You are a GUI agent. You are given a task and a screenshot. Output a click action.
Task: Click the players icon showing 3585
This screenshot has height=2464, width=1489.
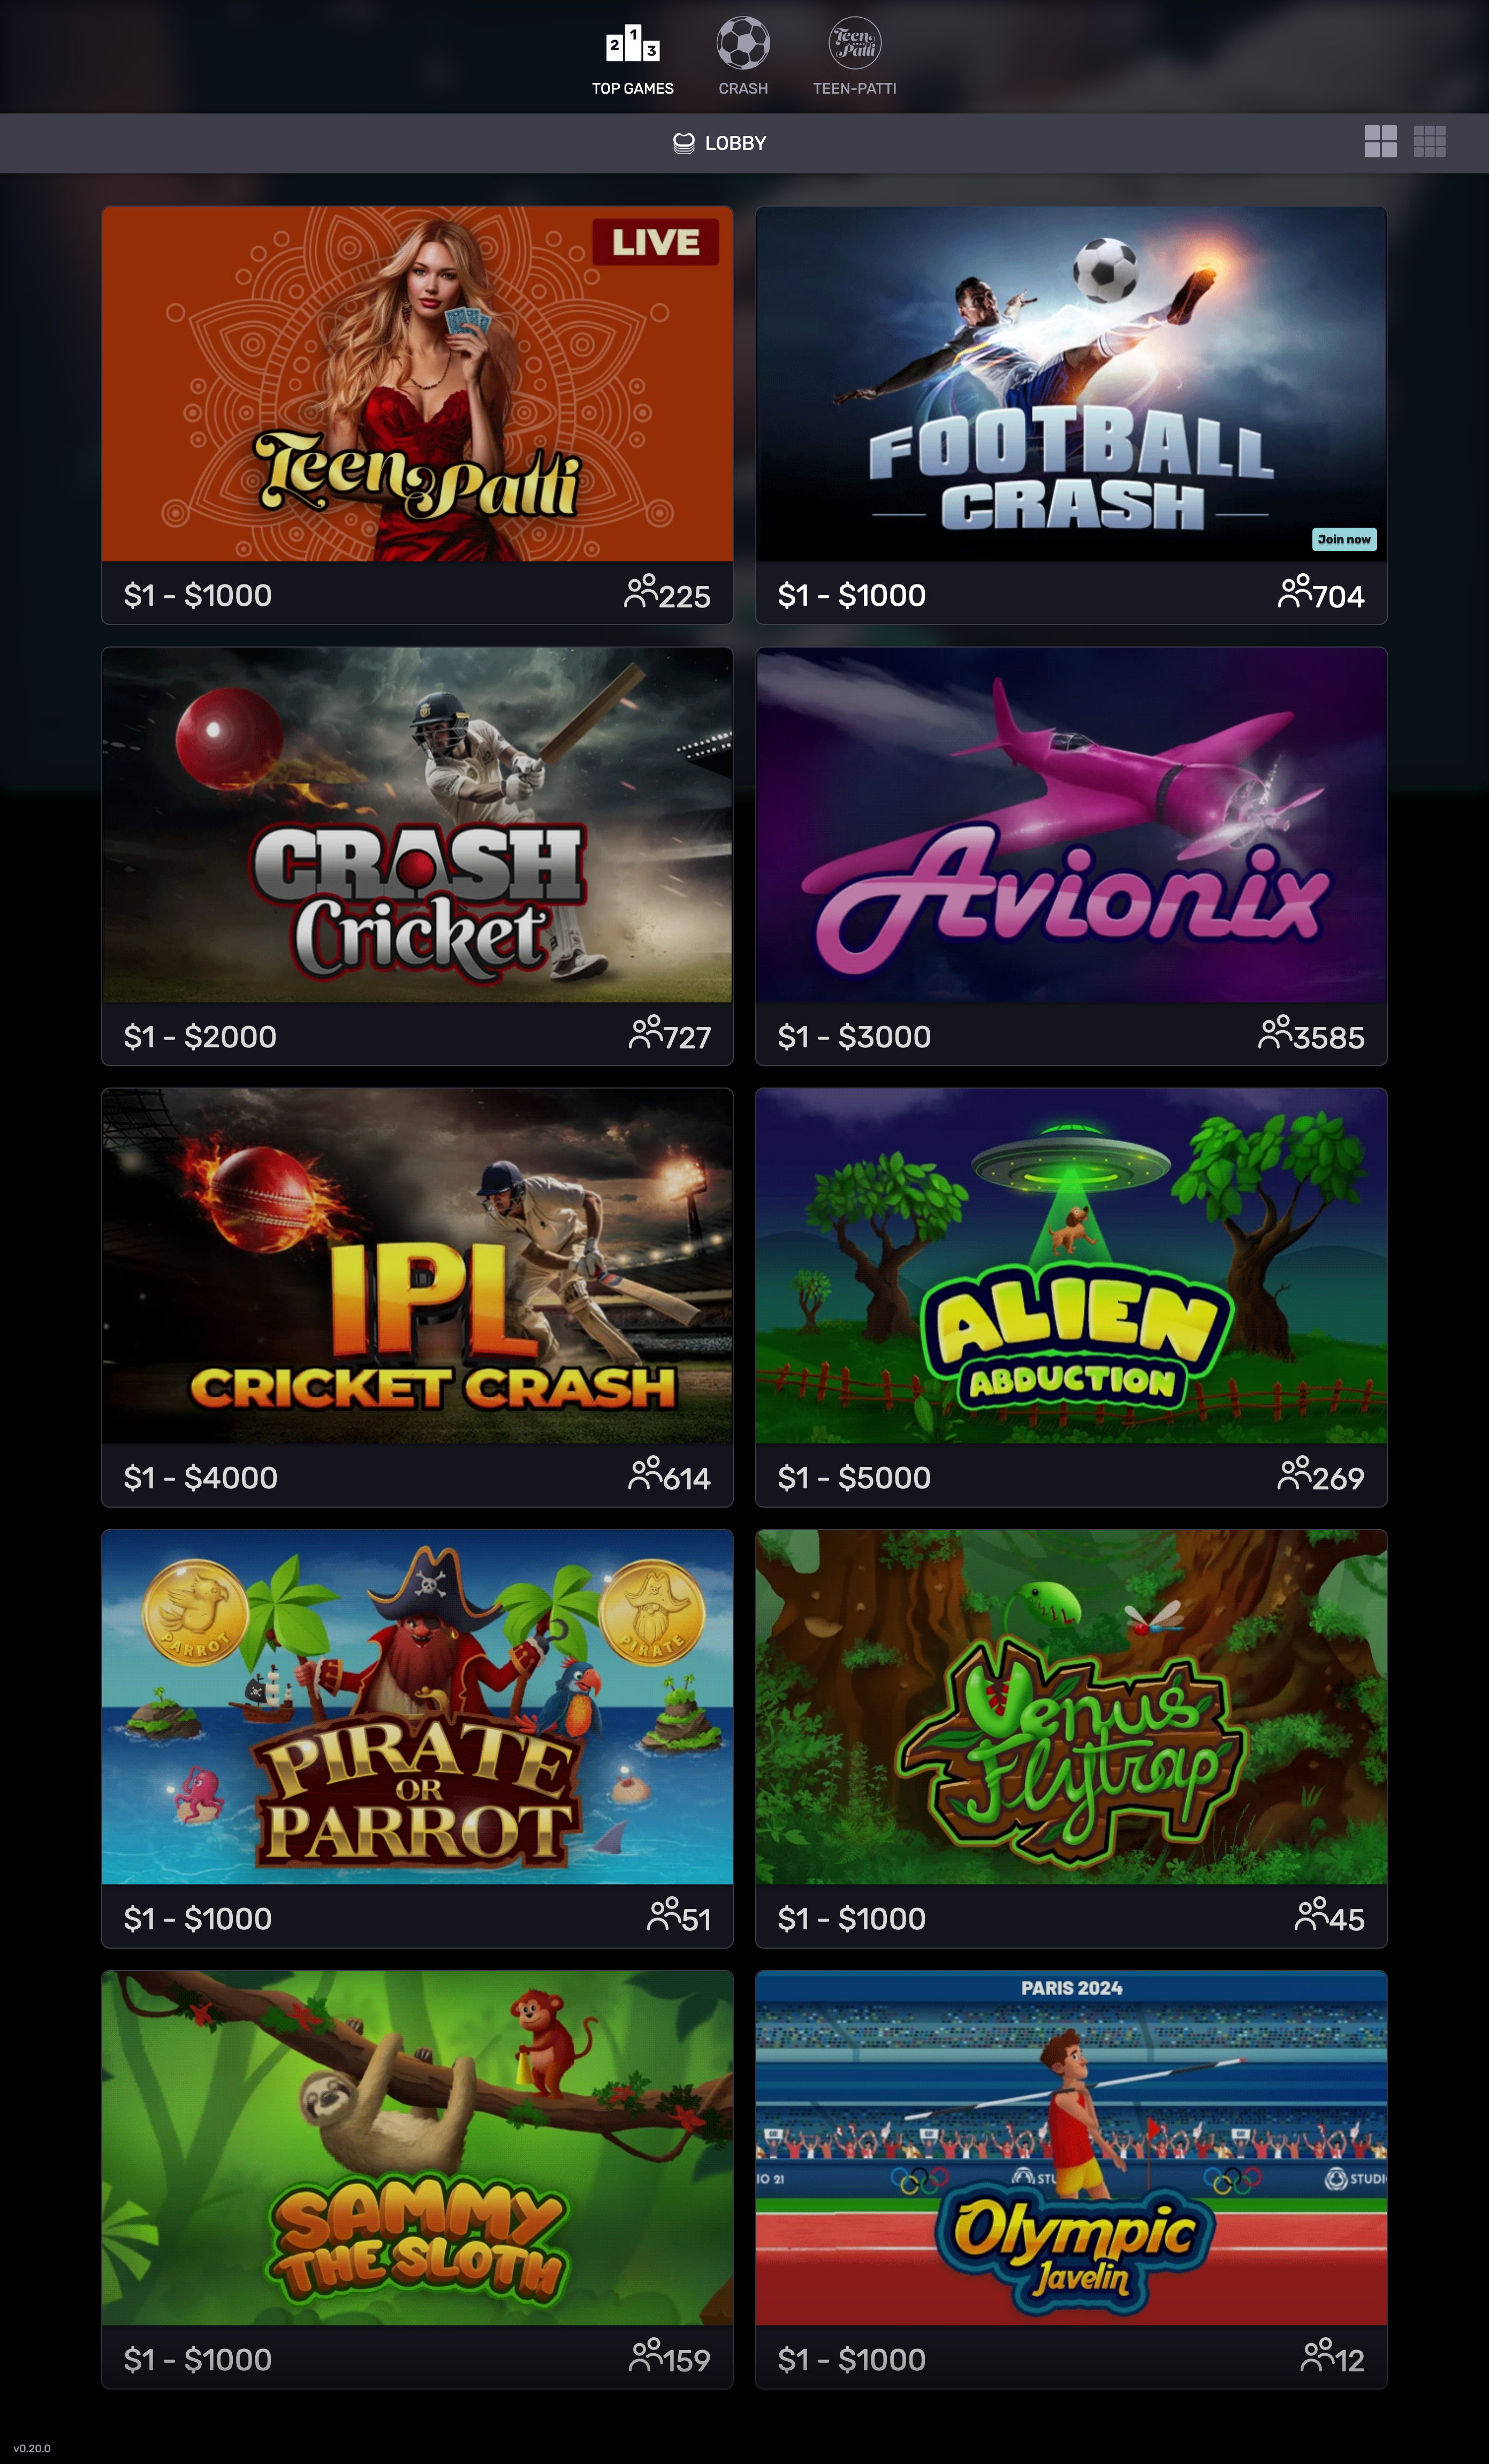(x=1275, y=1032)
